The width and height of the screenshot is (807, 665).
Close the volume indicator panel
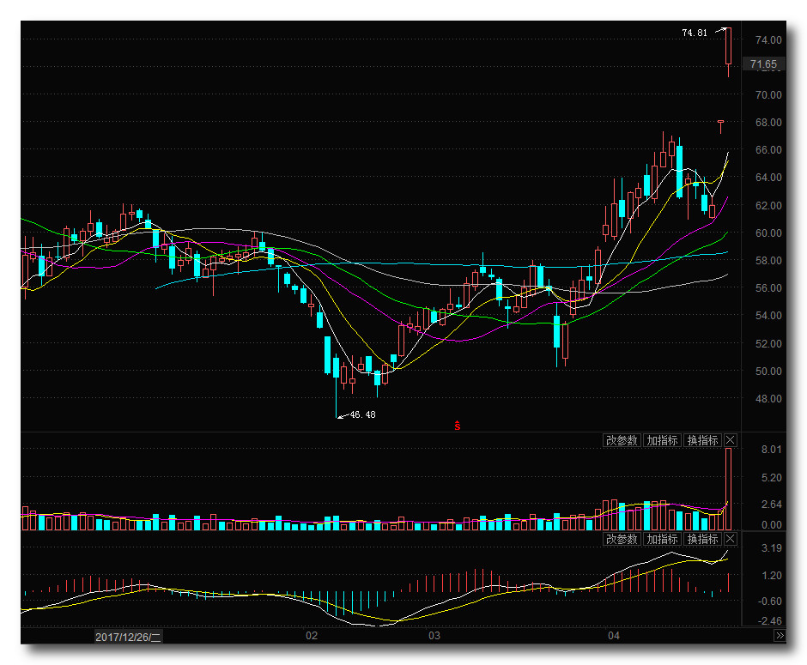tap(731, 440)
